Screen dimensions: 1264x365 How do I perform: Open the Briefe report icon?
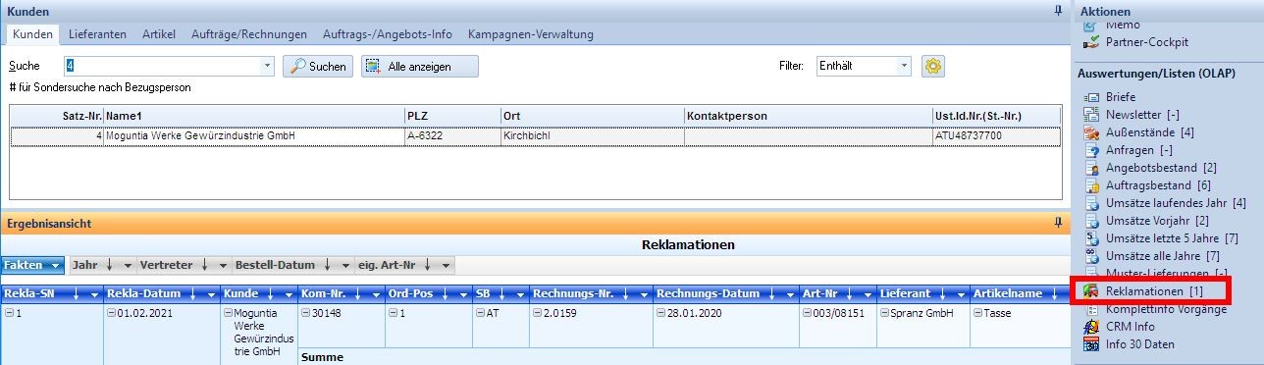1089,97
